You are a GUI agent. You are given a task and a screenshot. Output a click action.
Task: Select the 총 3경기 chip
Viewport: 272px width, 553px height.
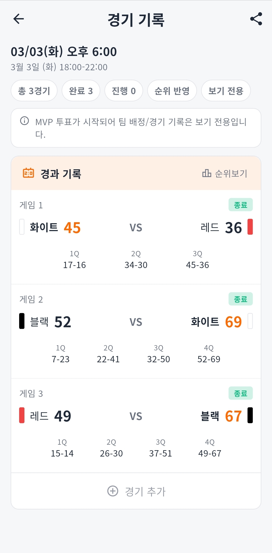tap(34, 91)
